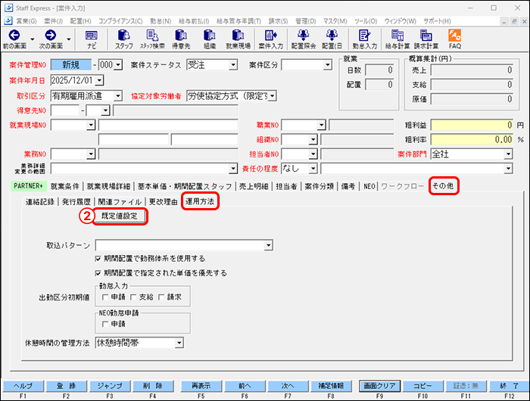Open the サポート(H) menu

click(437, 21)
